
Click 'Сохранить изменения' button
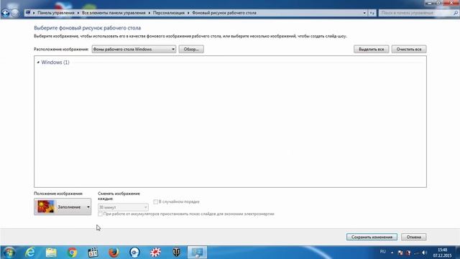[372, 237]
